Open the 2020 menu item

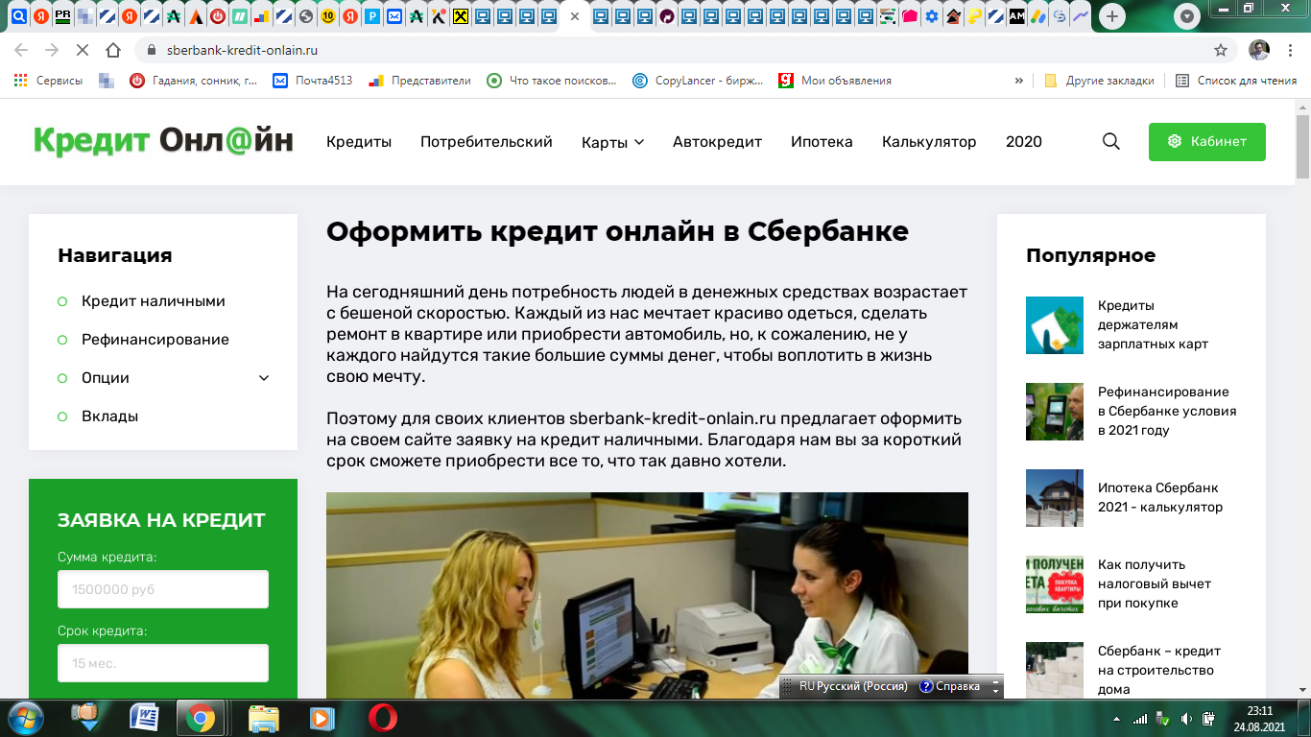1024,141
